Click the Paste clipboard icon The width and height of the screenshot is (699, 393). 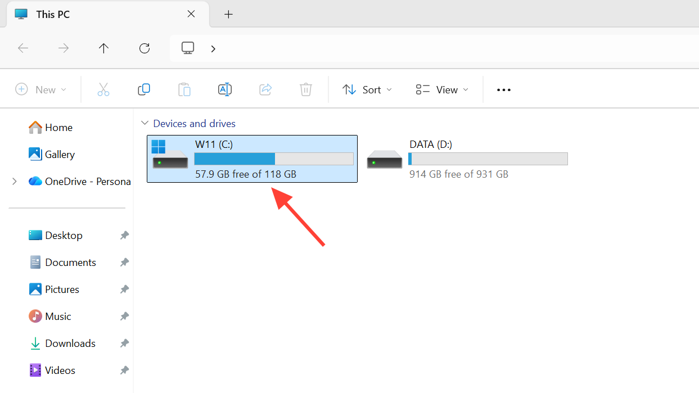pos(184,89)
